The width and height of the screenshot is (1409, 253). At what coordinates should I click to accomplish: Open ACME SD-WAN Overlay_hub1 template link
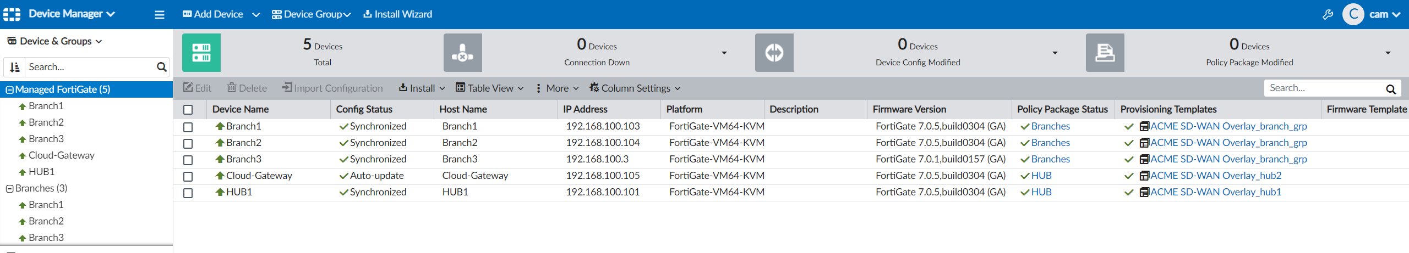coord(1216,192)
